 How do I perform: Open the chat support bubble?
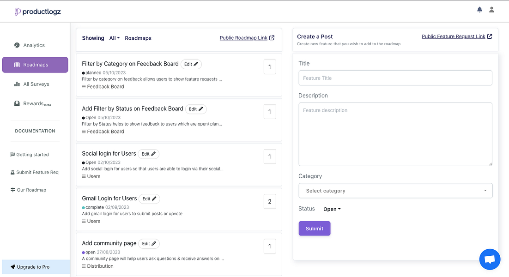click(x=490, y=259)
